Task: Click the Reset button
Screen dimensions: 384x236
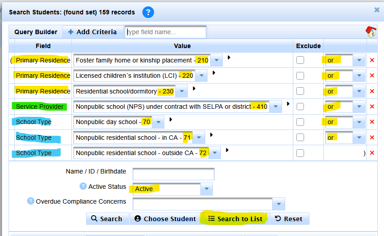Action: tap(289, 219)
